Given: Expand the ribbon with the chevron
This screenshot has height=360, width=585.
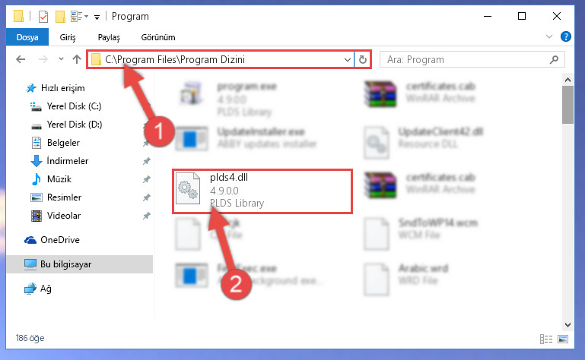Looking at the screenshot, I should (548, 36).
